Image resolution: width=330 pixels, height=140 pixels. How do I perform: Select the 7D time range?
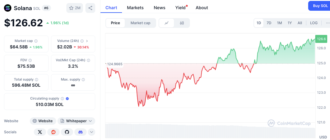pyautogui.click(x=269, y=23)
